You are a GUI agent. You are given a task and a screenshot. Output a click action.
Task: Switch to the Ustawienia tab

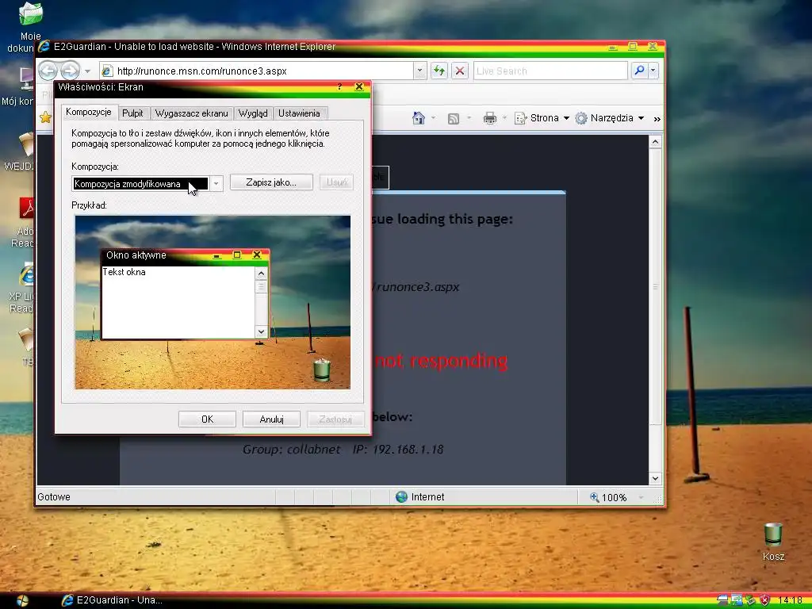299,113
